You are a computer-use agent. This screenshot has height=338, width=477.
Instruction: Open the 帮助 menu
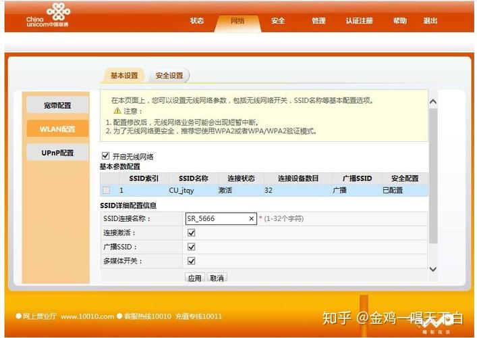(x=399, y=21)
